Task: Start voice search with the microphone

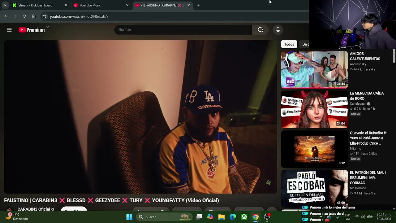Action: pyautogui.click(x=278, y=30)
